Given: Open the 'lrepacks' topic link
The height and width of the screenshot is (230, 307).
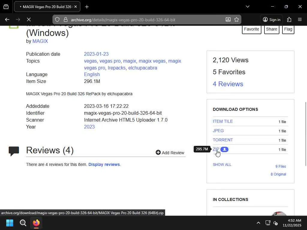Looking at the screenshot, I should tap(117, 68).
